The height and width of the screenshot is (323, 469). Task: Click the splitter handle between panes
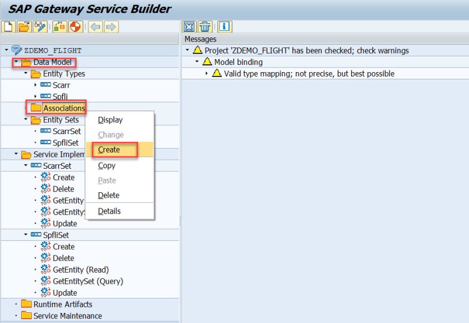181,221
